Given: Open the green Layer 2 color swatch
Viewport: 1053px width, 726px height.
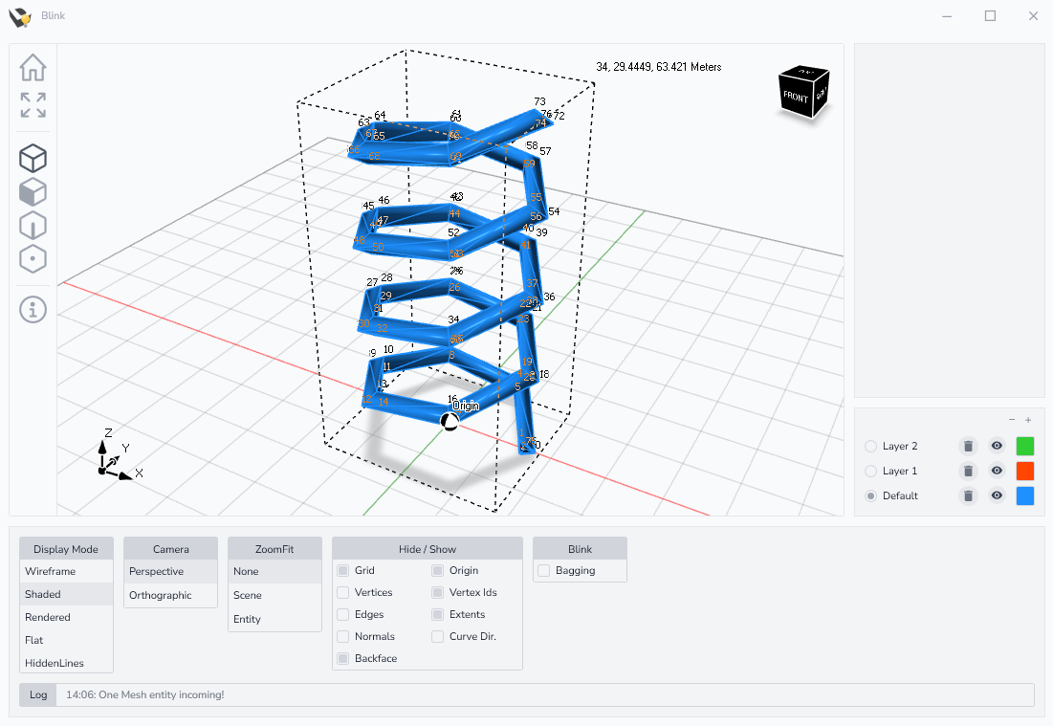Looking at the screenshot, I should coord(1025,446).
